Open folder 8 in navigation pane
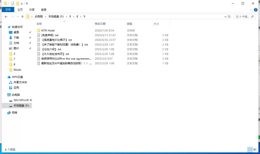This screenshot has width=260, height=154. (14, 64)
